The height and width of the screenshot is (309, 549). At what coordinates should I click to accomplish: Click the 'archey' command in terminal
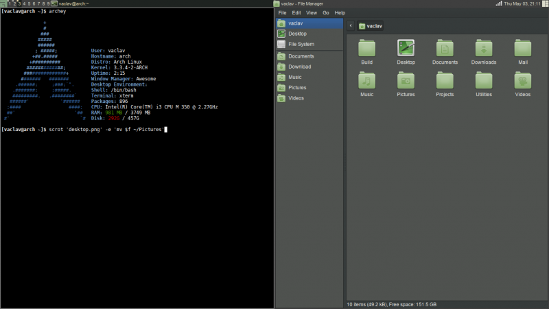[58, 11]
